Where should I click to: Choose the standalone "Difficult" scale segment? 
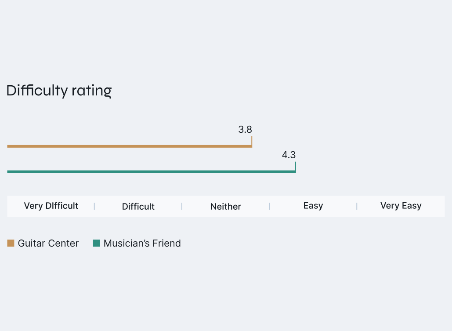point(138,207)
